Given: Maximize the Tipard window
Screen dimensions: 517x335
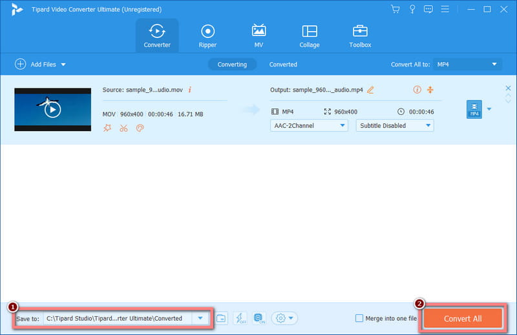Looking at the screenshot, I should click(487, 9).
